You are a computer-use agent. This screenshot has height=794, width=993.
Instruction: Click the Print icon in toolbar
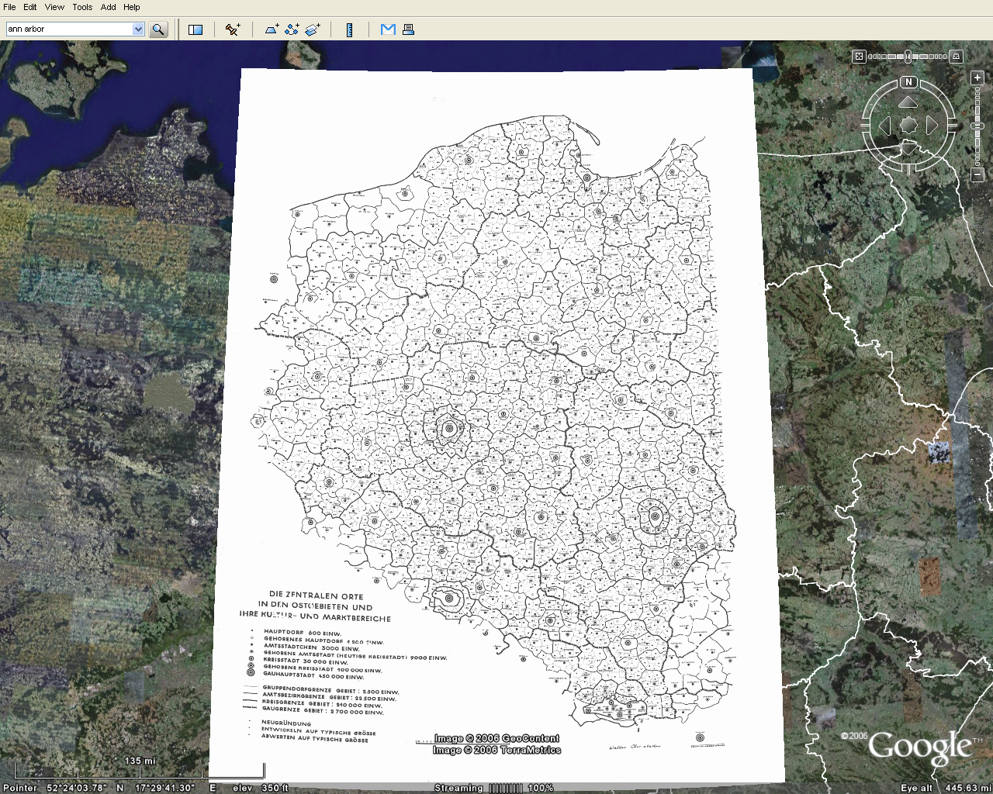408,29
